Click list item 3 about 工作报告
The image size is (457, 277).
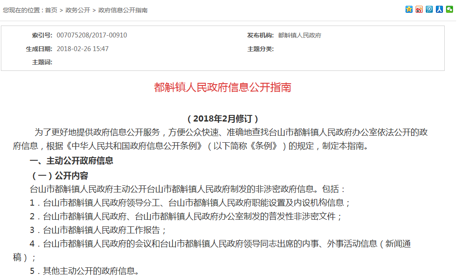[99, 230]
